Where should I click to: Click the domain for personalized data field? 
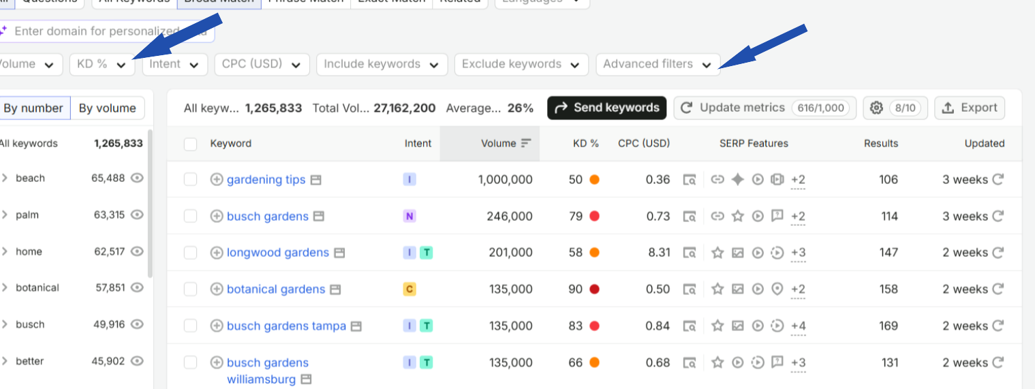(107, 31)
